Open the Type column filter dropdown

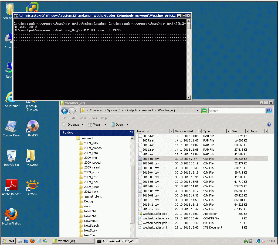point(228,131)
